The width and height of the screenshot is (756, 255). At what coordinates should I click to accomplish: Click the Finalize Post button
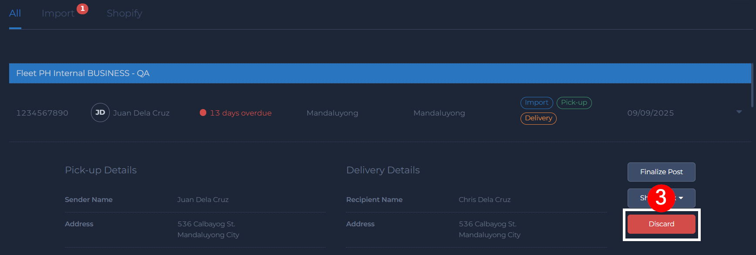click(x=661, y=172)
